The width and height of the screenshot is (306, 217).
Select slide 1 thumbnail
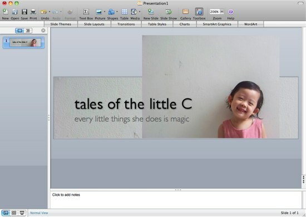pos(23,42)
